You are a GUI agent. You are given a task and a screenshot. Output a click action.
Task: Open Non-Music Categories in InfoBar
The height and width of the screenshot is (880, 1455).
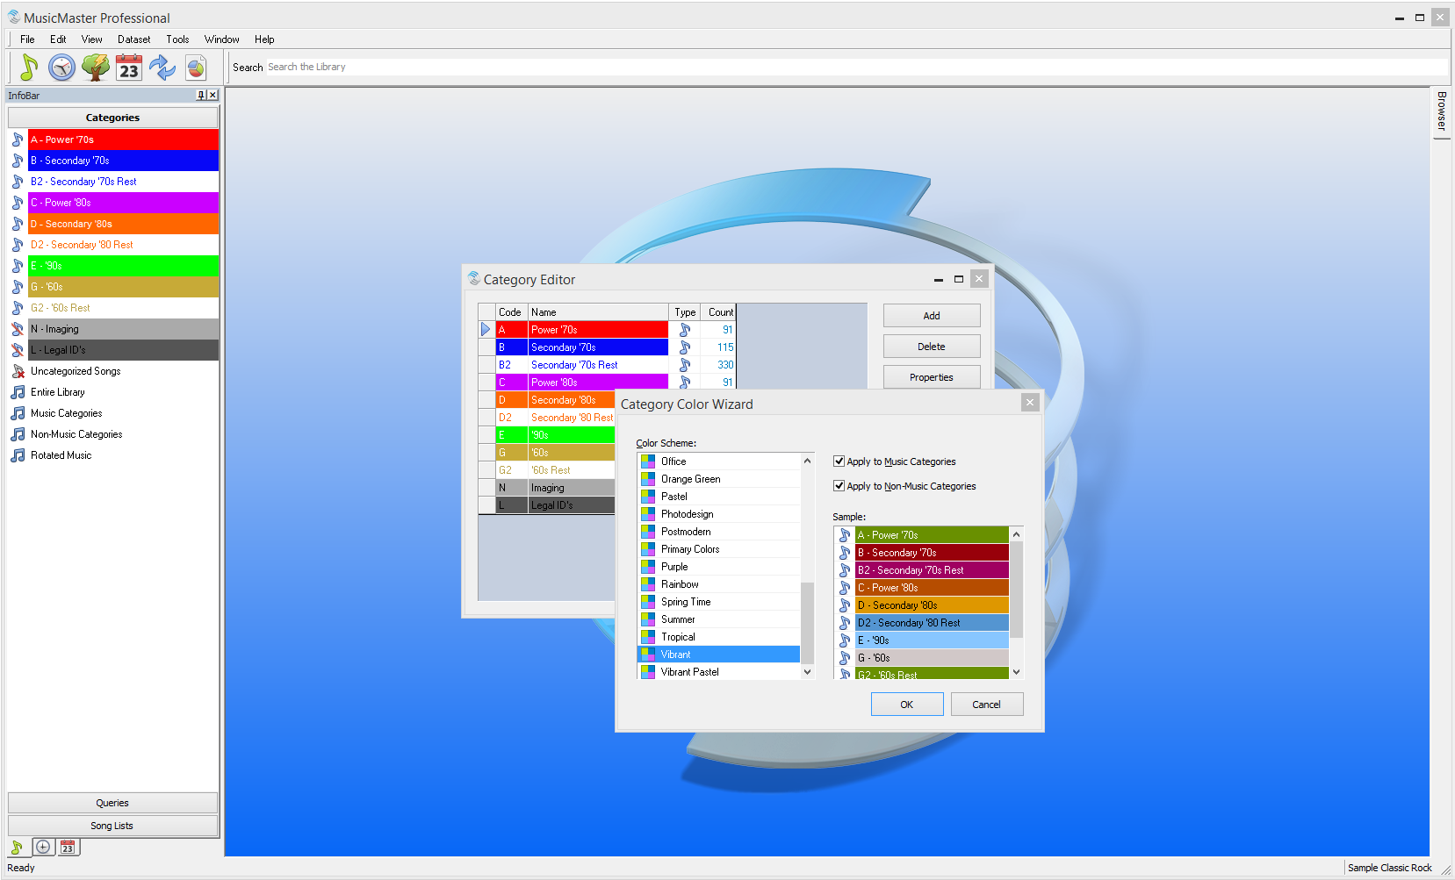pyautogui.click(x=76, y=434)
